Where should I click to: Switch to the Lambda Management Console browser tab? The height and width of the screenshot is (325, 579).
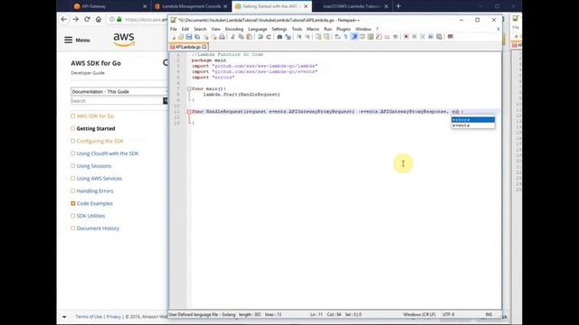[x=192, y=6]
